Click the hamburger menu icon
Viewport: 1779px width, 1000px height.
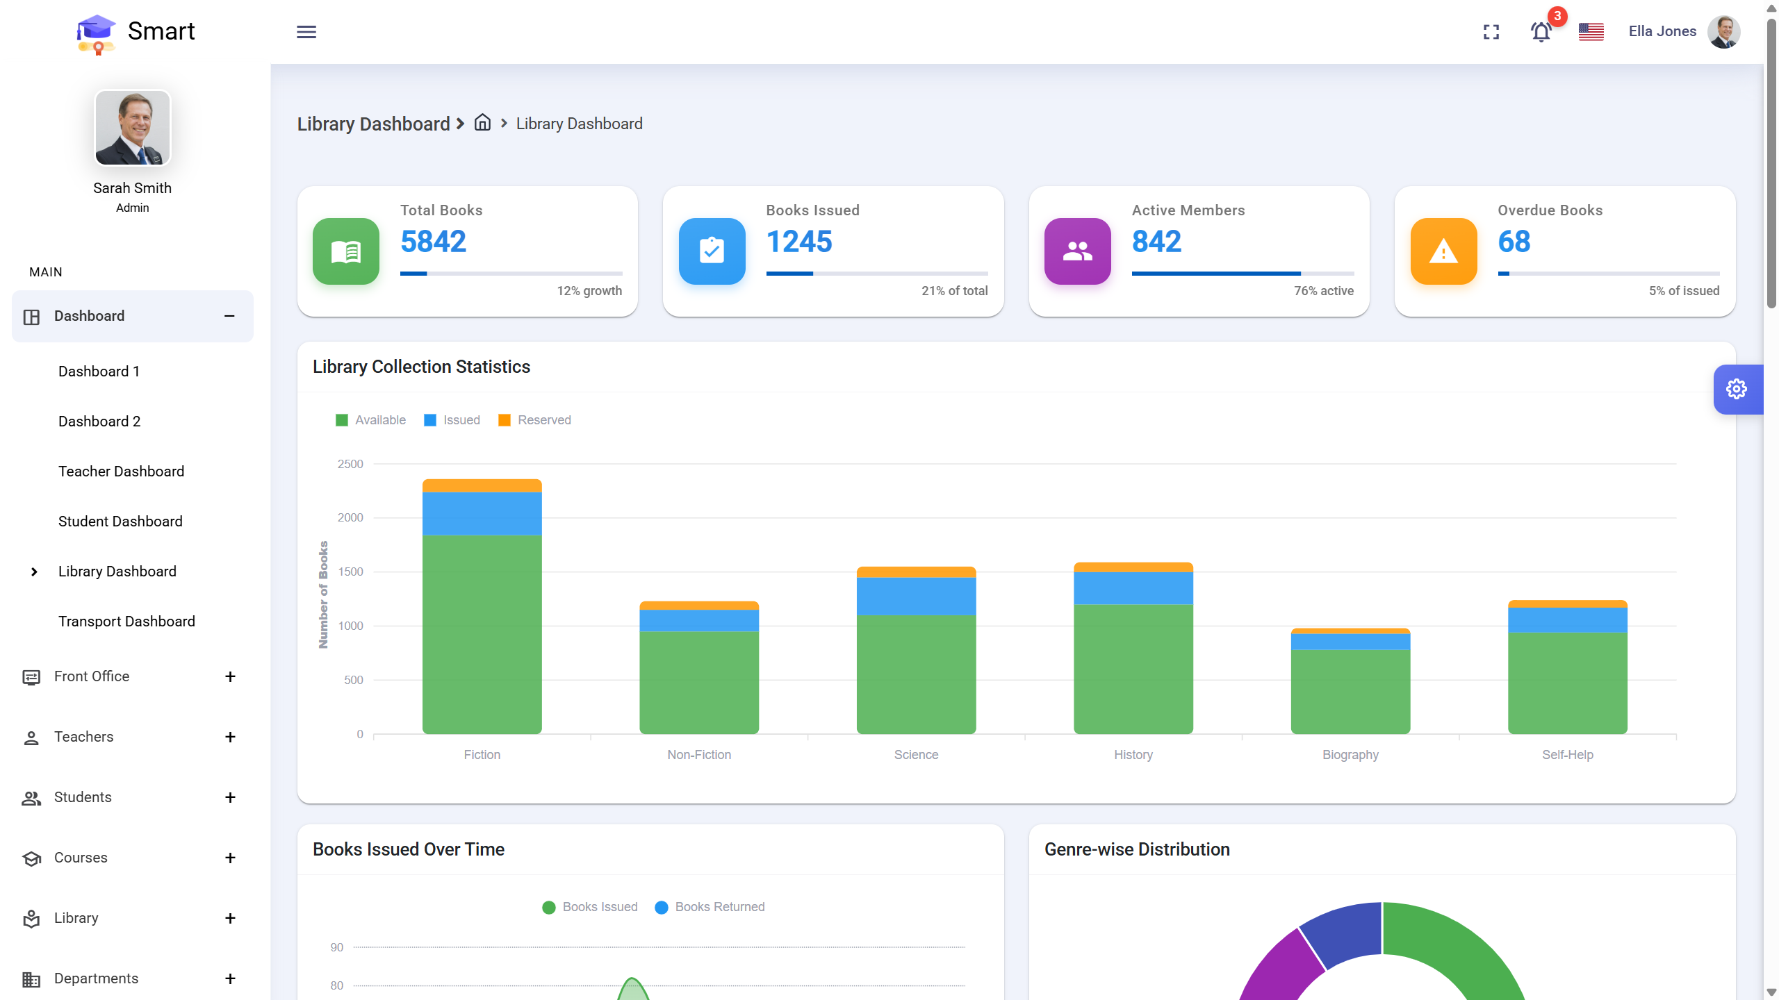(x=306, y=32)
